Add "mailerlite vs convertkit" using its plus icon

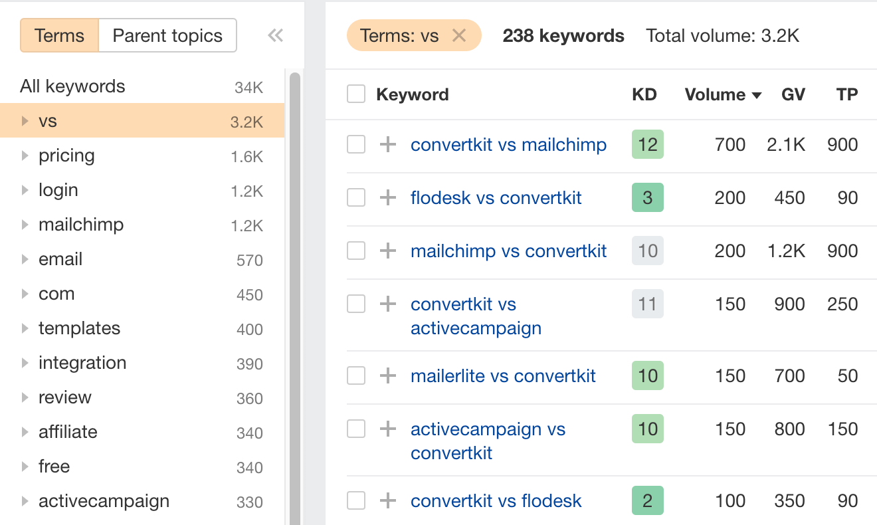(387, 375)
